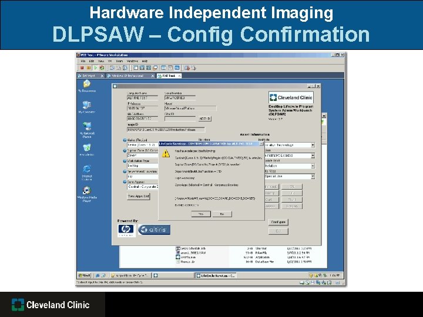423x317 pixels.
Task: Click the Cleveland Clinic logo in DLPSAW window
Action: click(291, 97)
